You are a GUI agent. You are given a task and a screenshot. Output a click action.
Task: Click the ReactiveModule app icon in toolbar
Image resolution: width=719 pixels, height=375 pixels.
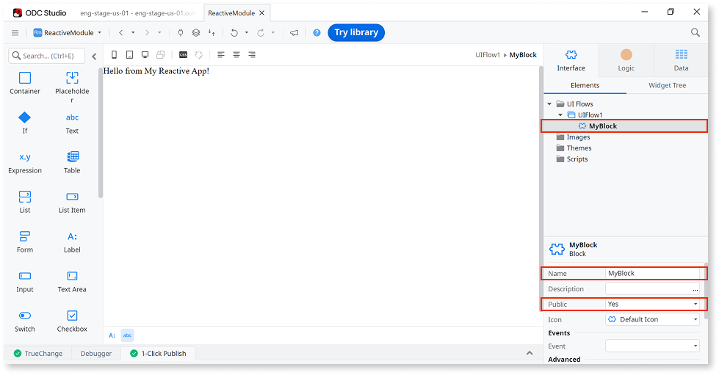coord(37,32)
